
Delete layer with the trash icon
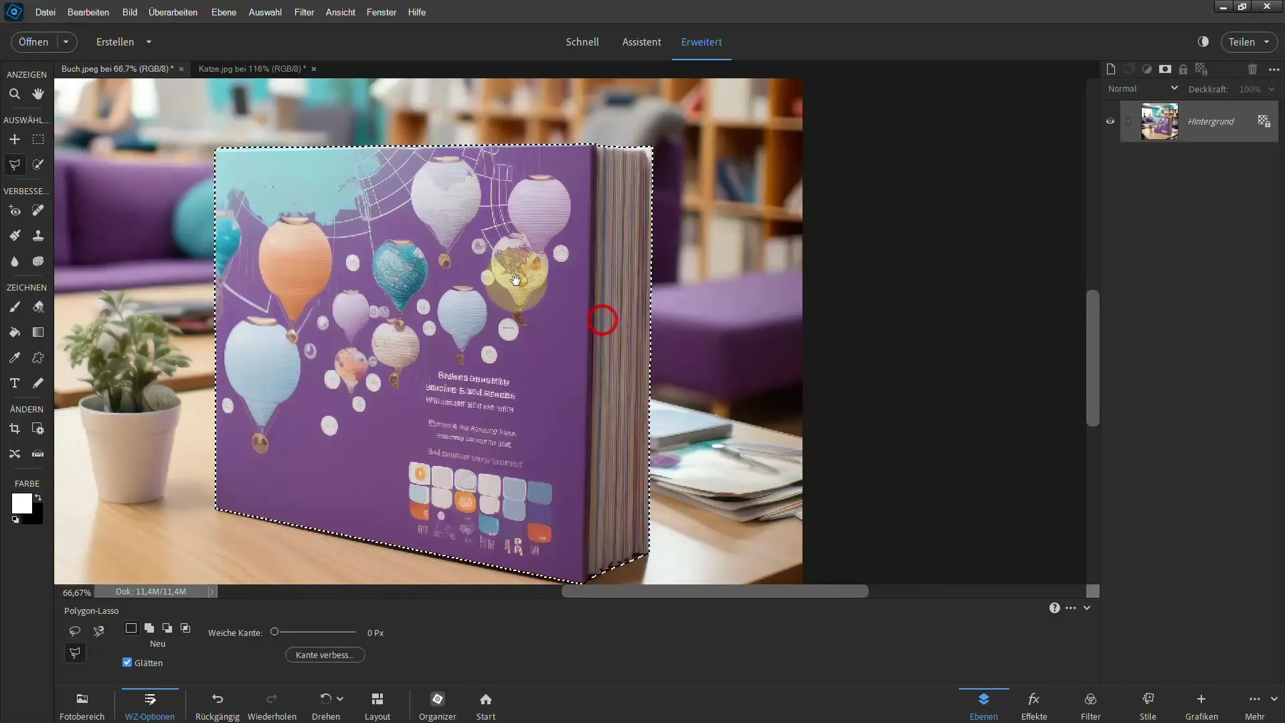click(1253, 69)
